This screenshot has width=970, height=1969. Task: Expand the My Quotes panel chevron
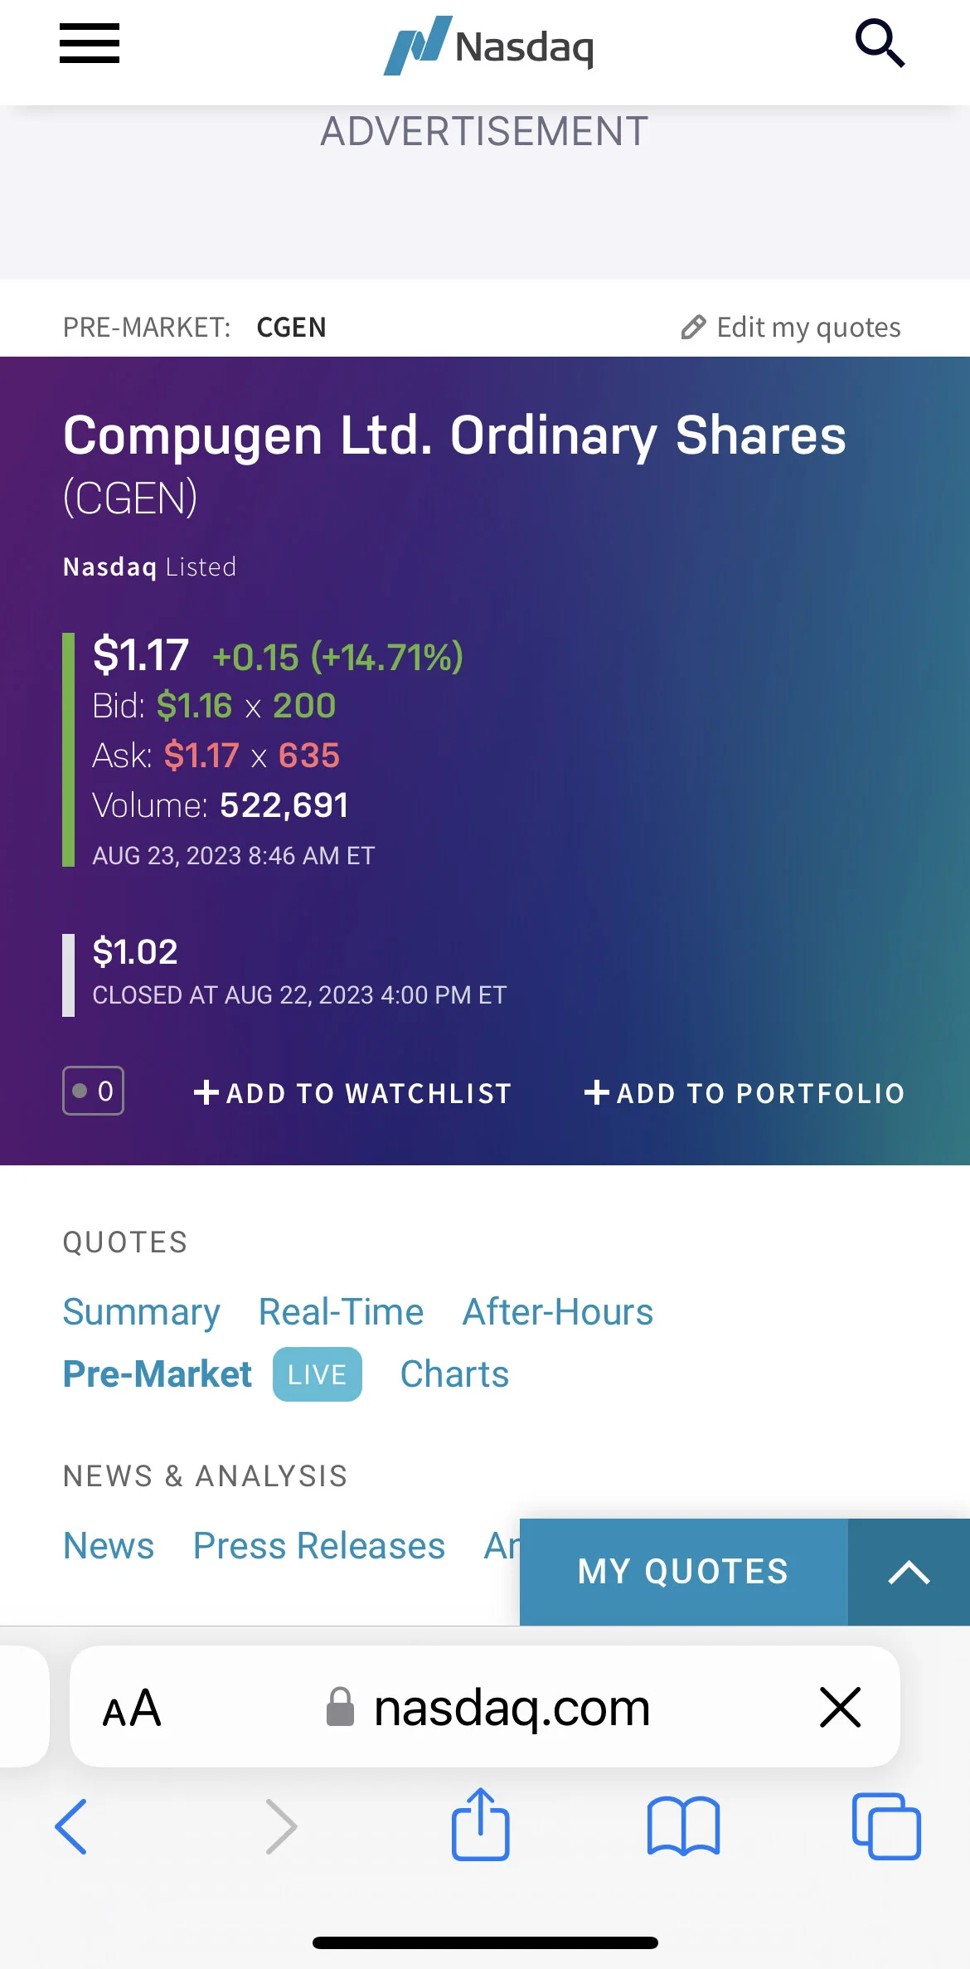(x=909, y=1572)
